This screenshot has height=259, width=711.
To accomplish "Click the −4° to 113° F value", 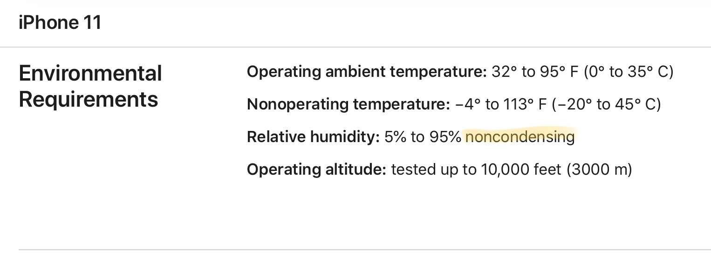I will coord(500,104).
